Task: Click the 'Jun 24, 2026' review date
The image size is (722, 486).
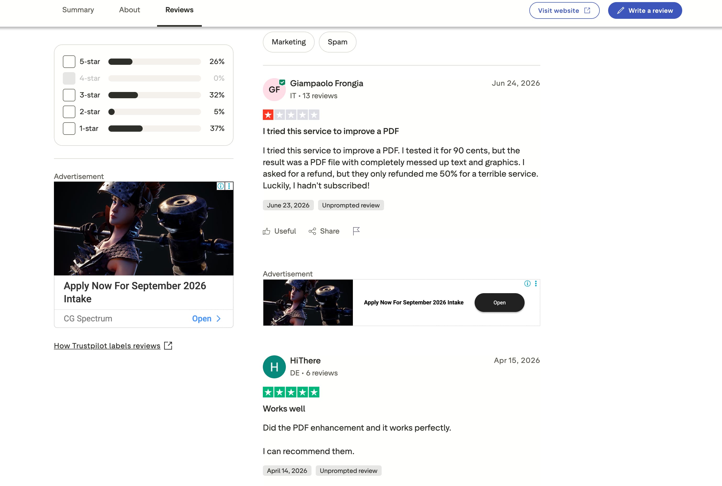Action: pyautogui.click(x=515, y=83)
